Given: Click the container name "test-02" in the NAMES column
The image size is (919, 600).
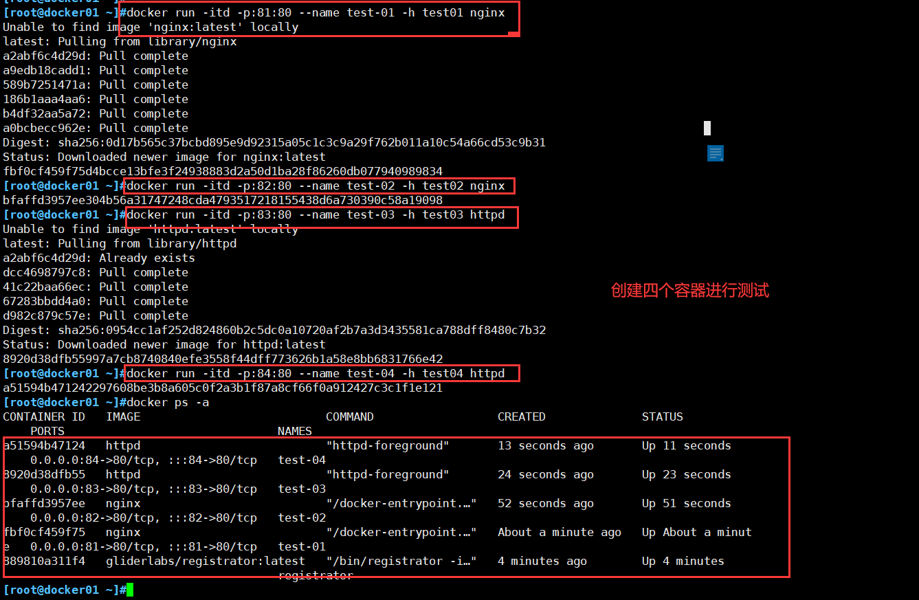Looking at the screenshot, I should tap(302, 518).
